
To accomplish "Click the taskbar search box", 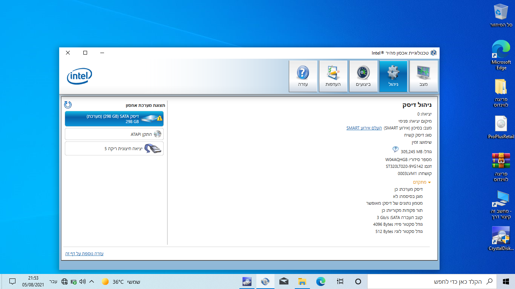I will [x=432, y=281].
